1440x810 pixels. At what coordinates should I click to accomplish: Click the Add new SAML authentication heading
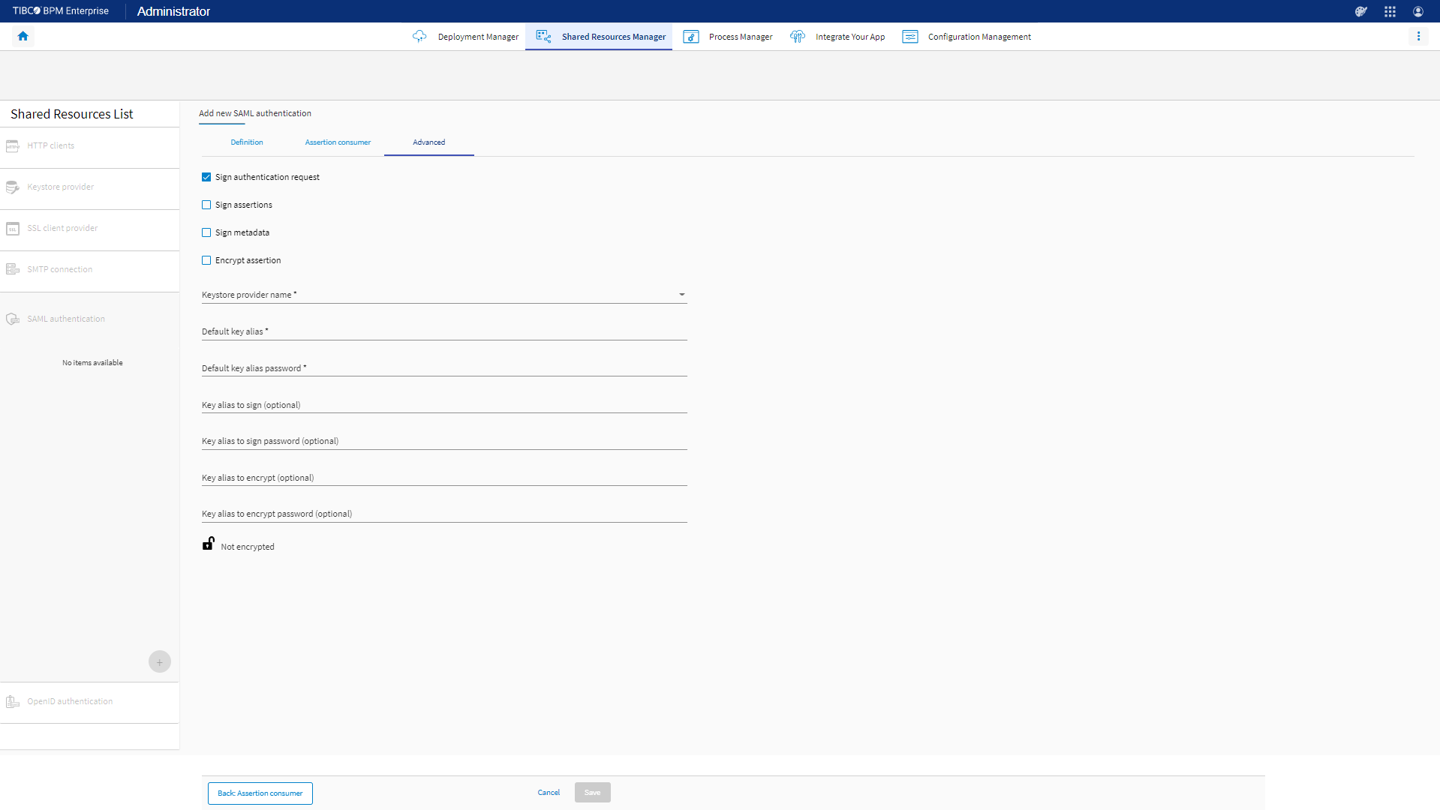click(x=255, y=113)
